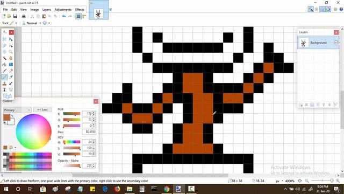
Task: Open the Primary color selector dropdown
Action: click(17, 110)
